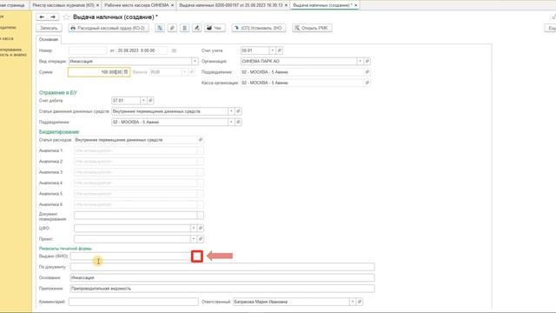Image resolution: width=556 pixels, height=313 pixels.
Task: Select the Основная form tab
Action: tap(49, 39)
